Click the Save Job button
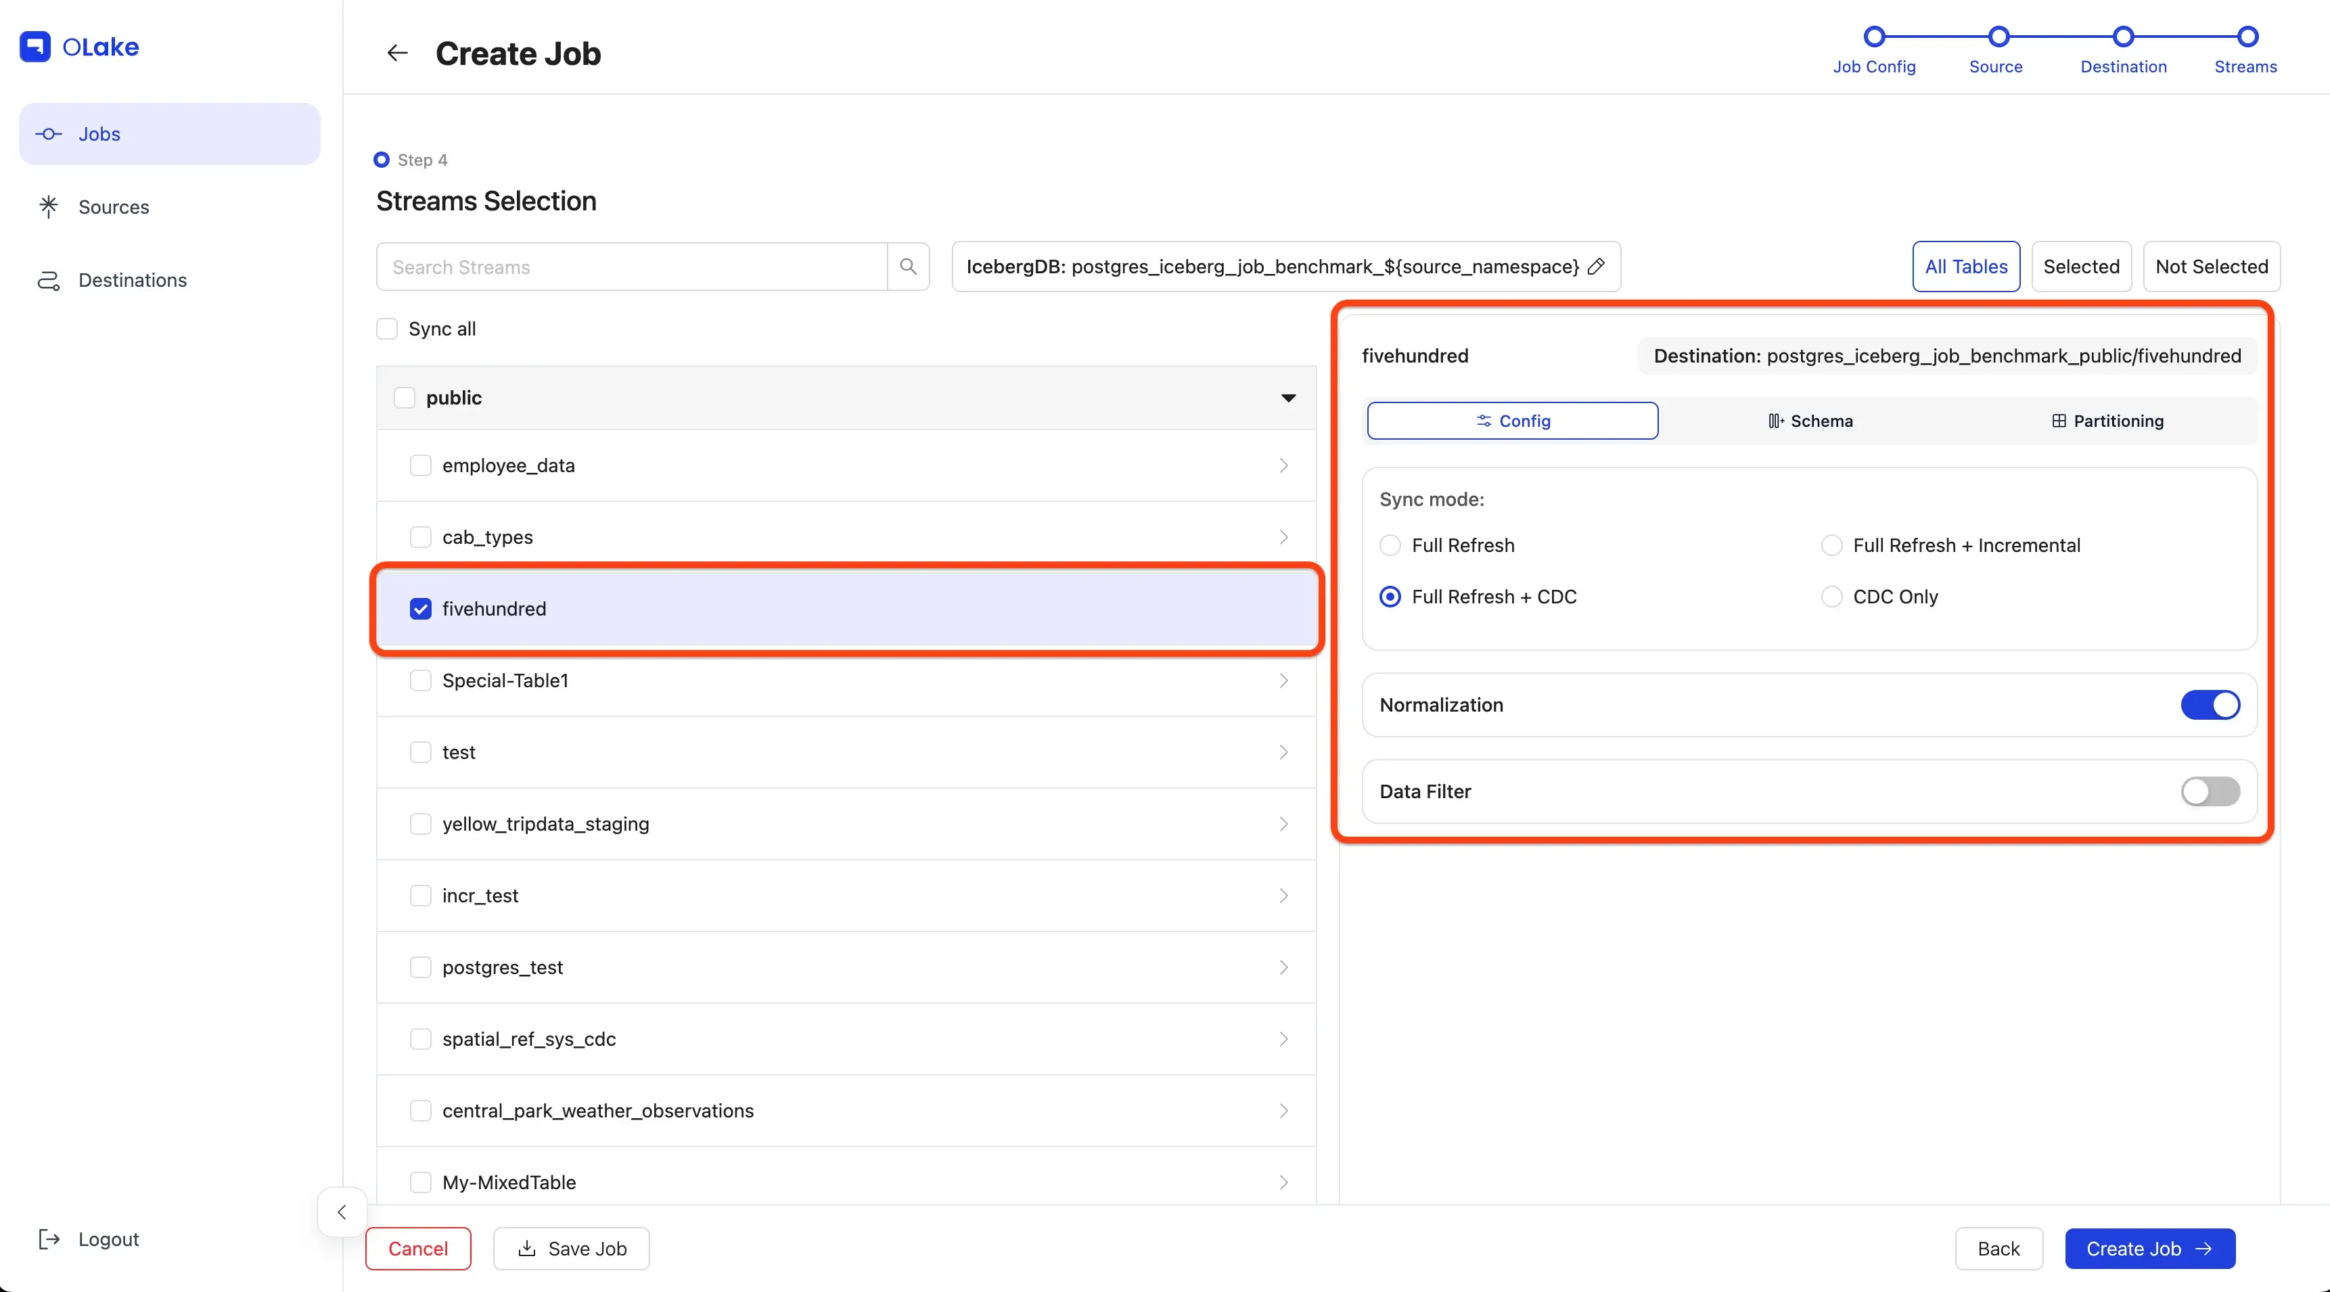Image resolution: width=2330 pixels, height=1292 pixels. [572, 1249]
